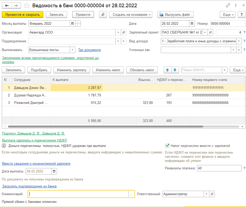
Task: Expand the Вид дохода dropdown
Action: 239,41
